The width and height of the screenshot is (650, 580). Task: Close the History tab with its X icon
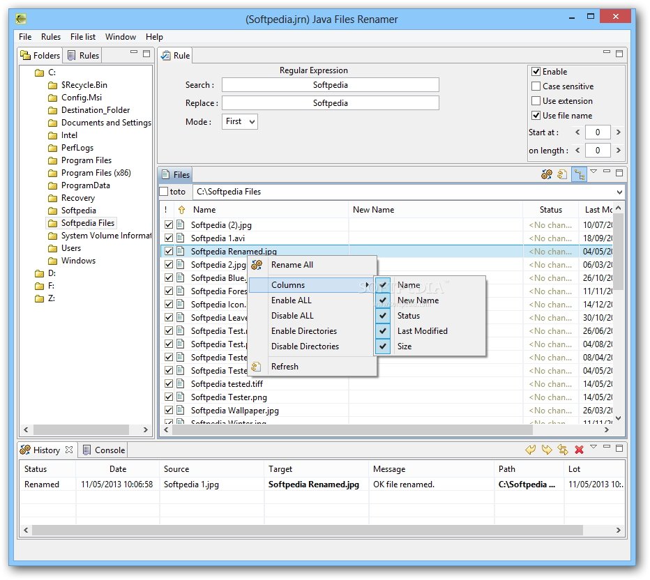pos(69,450)
